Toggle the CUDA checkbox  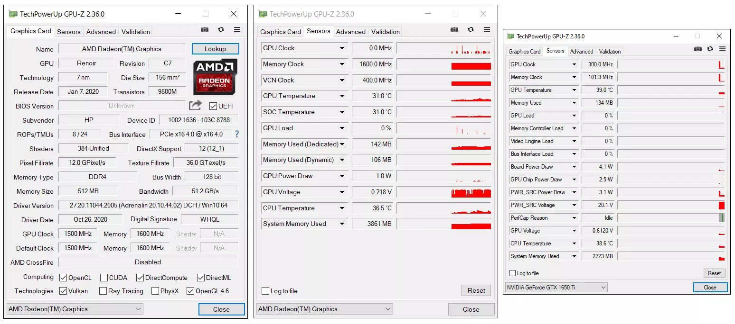click(103, 278)
